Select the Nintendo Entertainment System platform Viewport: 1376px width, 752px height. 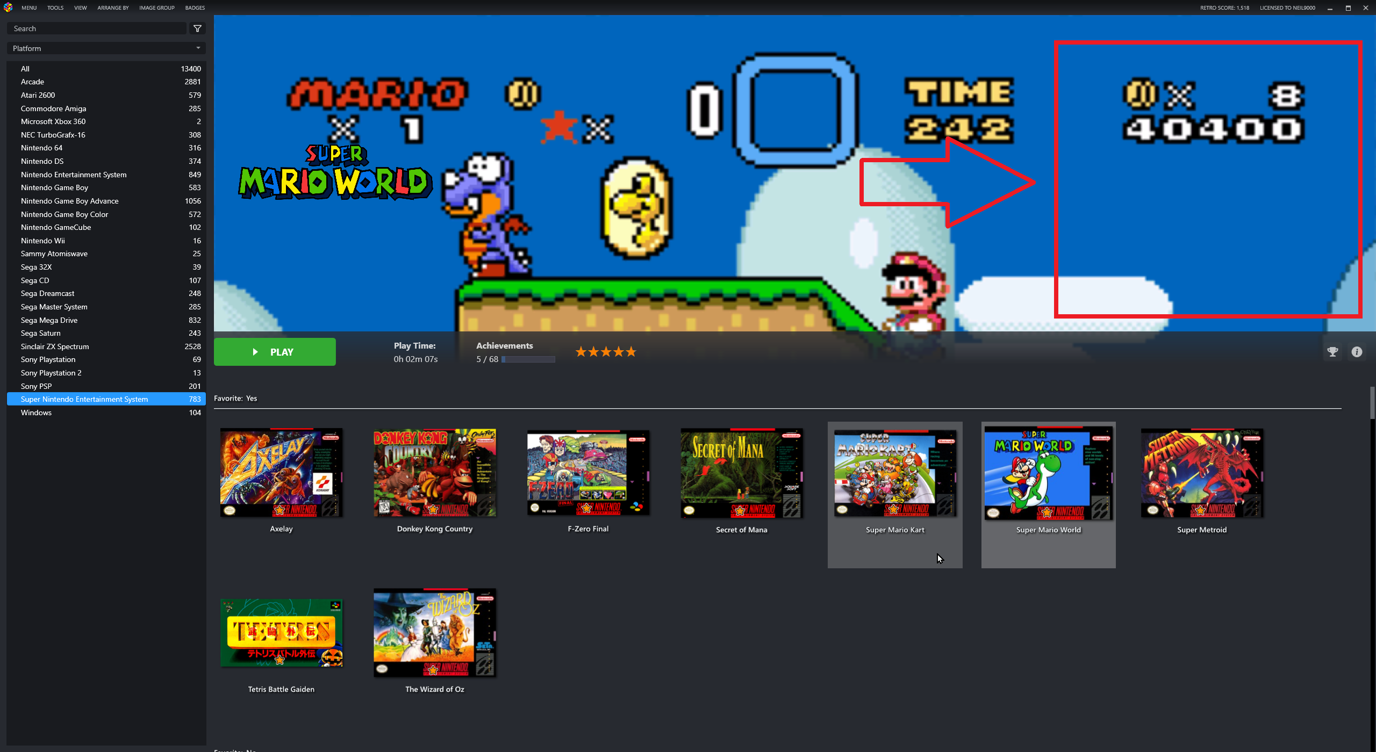(x=106, y=175)
